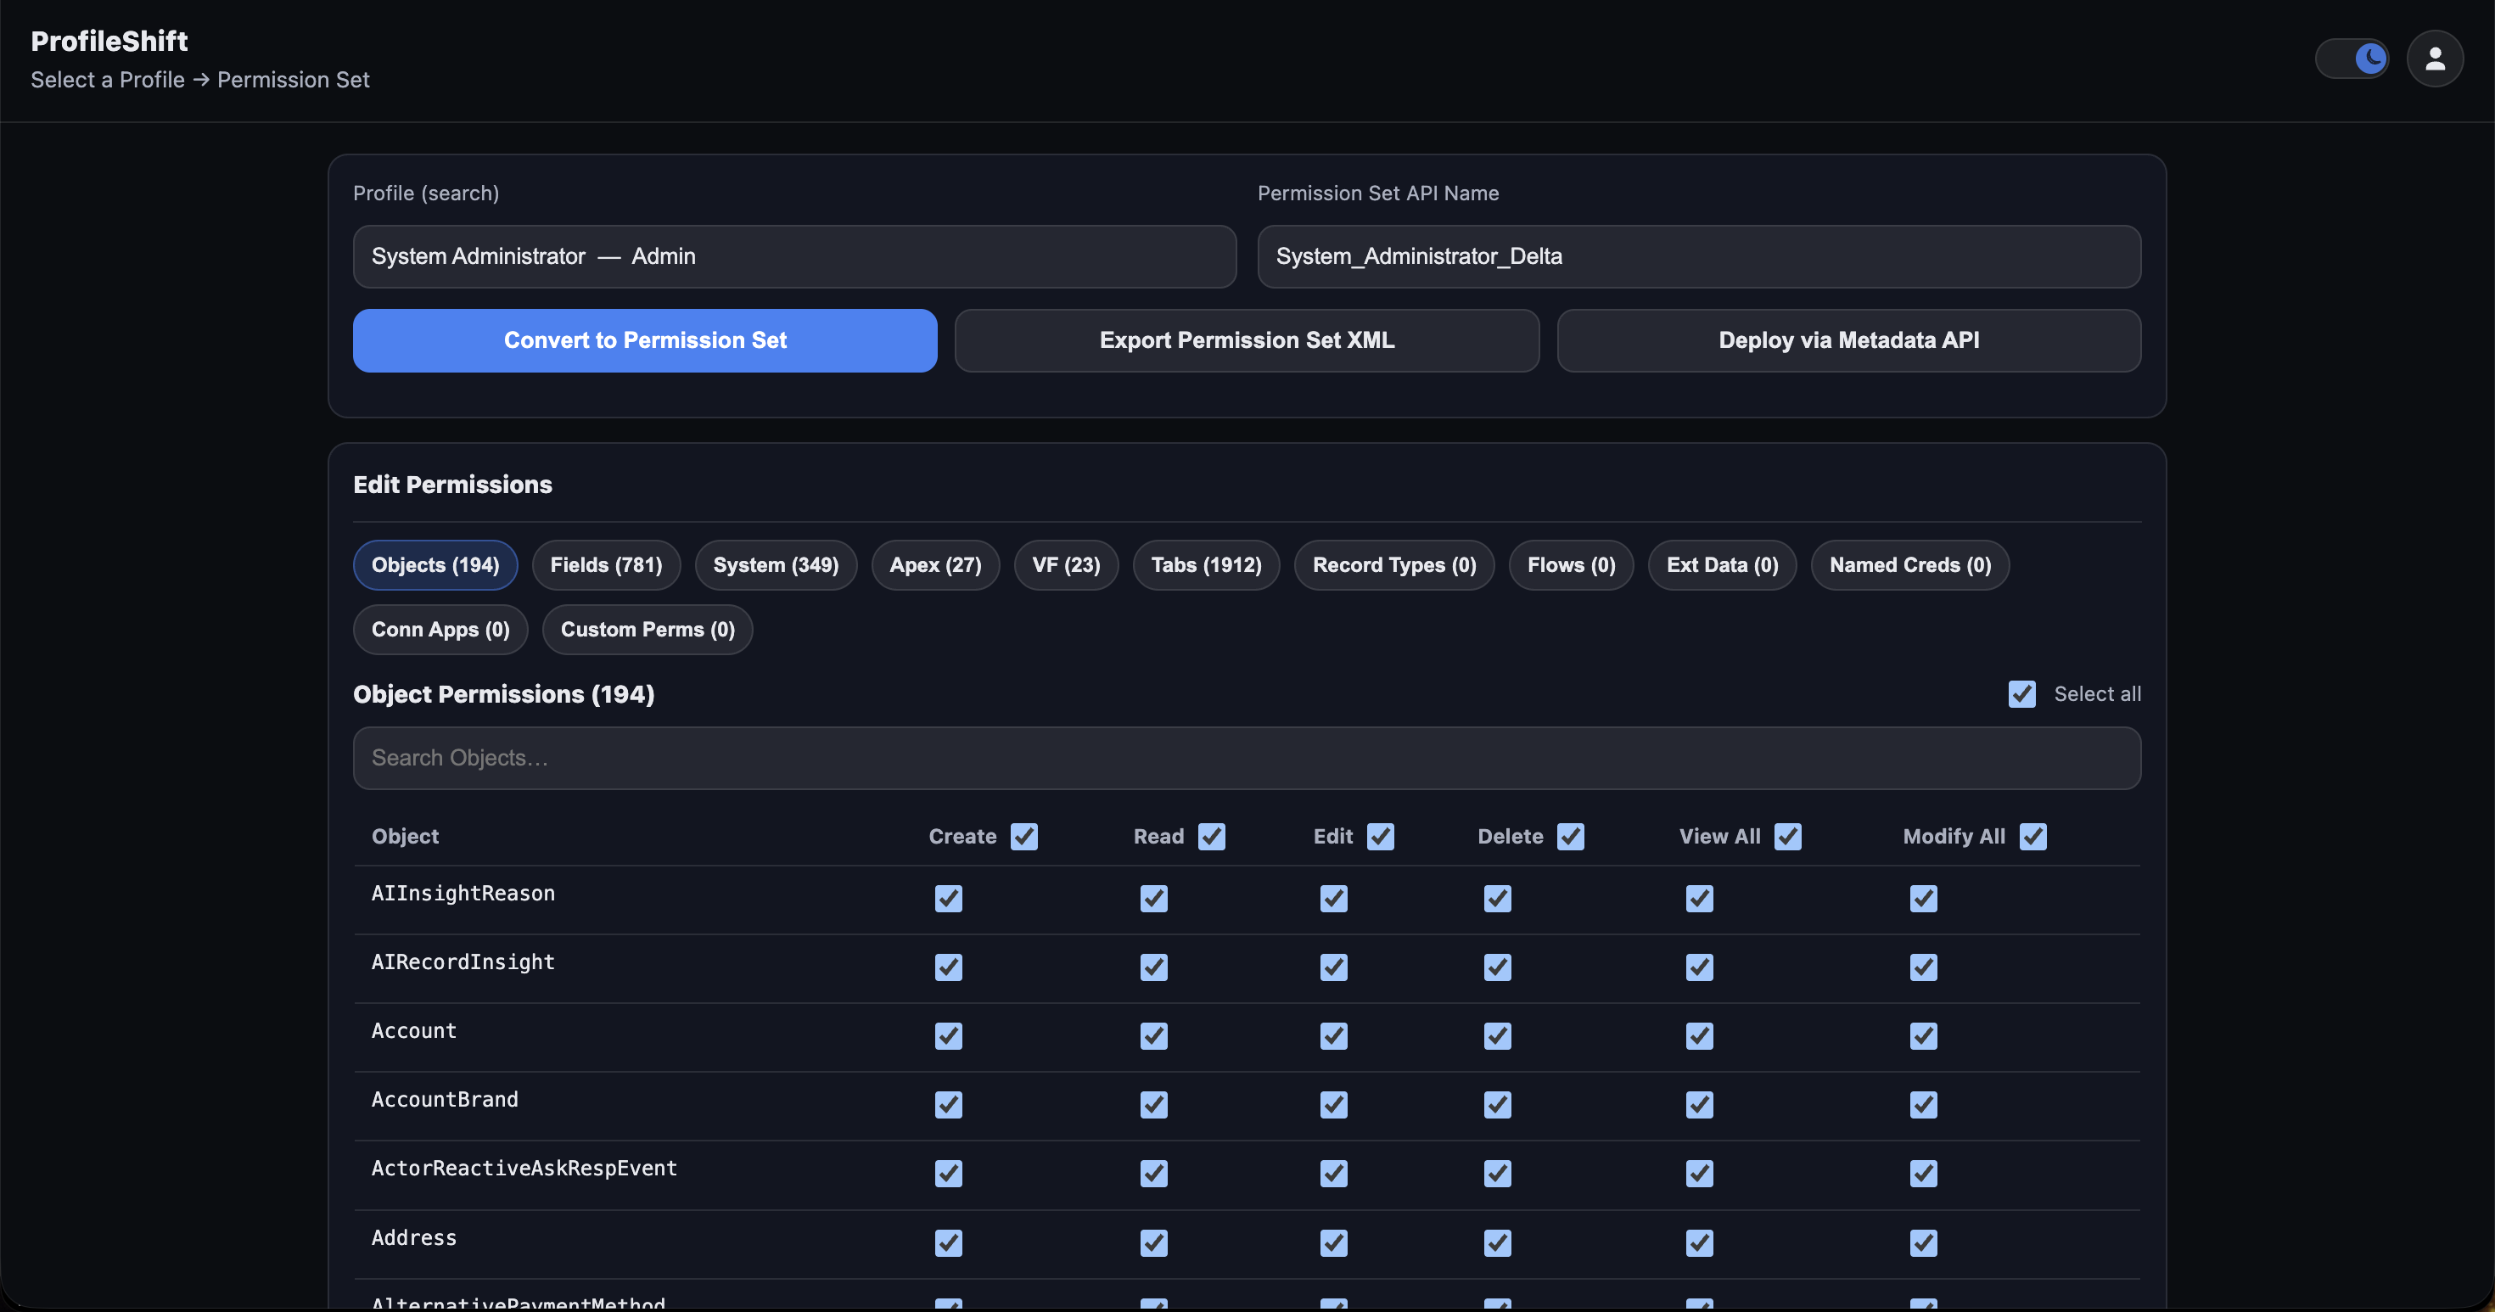Open the Flows (0) tab
This screenshot has height=1312, width=2495.
click(x=1571, y=565)
